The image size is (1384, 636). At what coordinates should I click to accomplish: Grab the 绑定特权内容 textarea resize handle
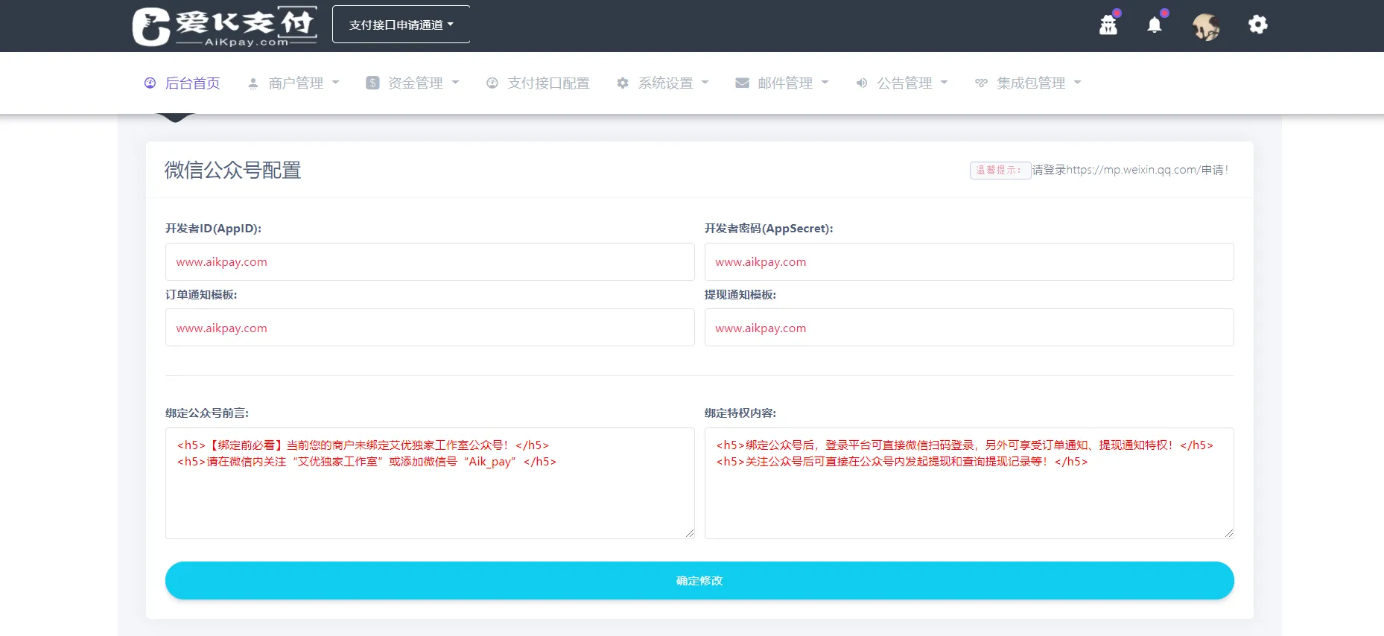[x=1229, y=533]
